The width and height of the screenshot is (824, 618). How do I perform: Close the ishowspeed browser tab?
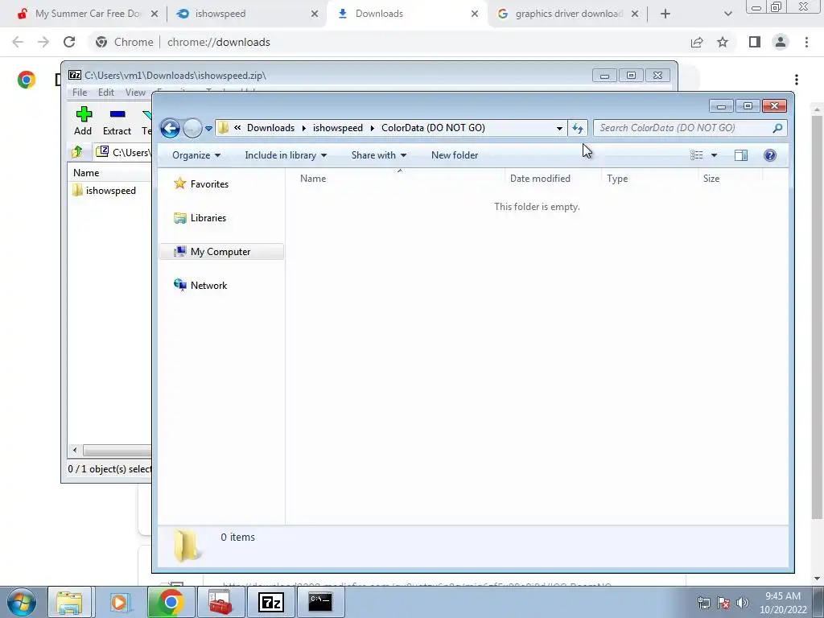tap(315, 14)
